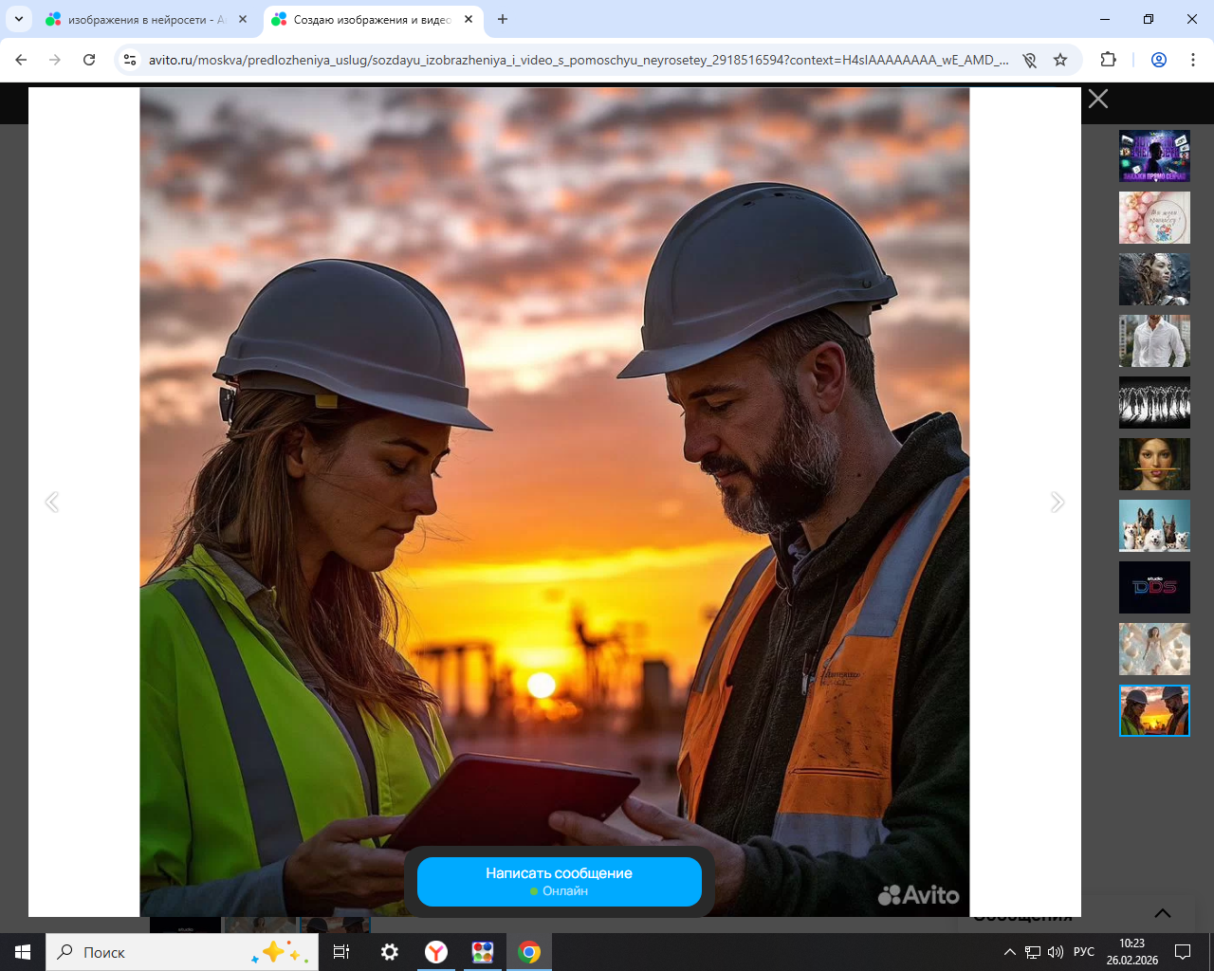
Task: Open Chrome extensions puzzle icon
Action: [x=1108, y=60]
